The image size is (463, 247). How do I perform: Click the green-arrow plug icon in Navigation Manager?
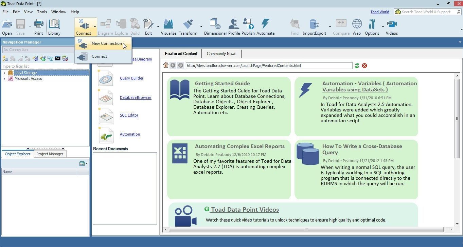click(x=43, y=58)
